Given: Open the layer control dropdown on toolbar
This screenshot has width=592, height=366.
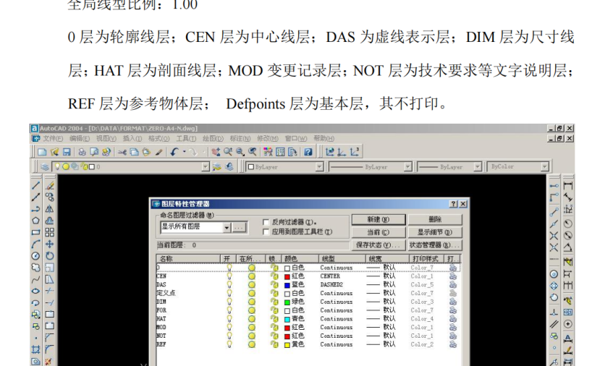Looking at the screenshot, I should point(206,166).
